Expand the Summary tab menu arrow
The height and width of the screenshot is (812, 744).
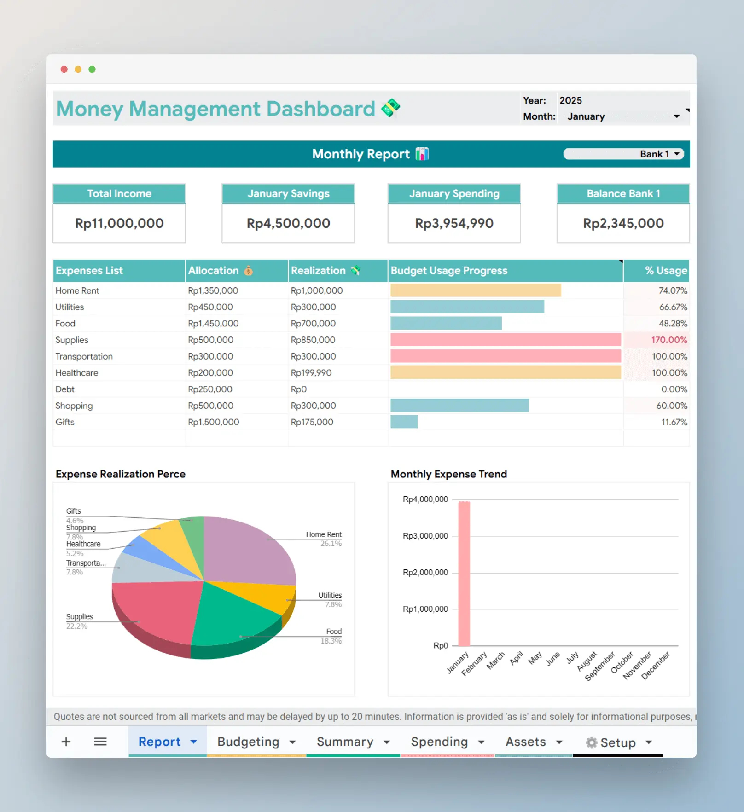(387, 742)
